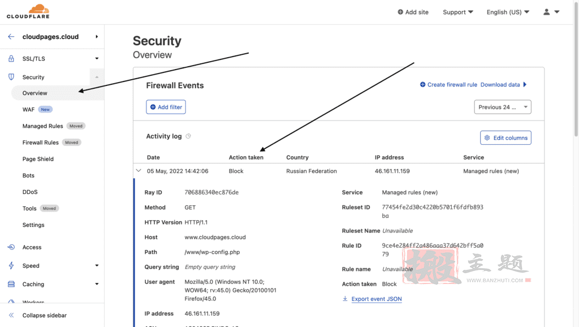The width and height of the screenshot is (579, 327).
Task: Collapse the 05 May 2022 event row
Action: pos(139,171)
